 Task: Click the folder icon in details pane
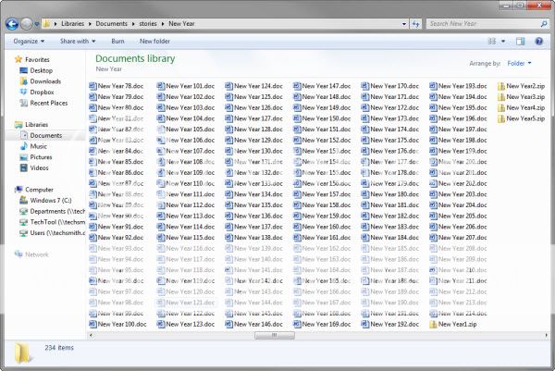point(23,352)
